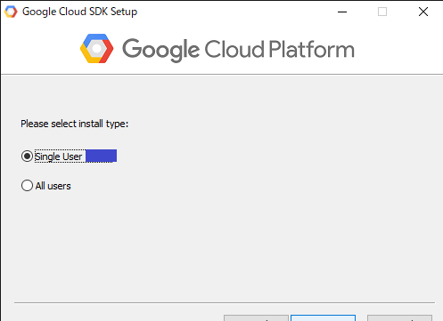Screen dimensions: 443x321
Task: Click the "All users" label text
Action: pos(53,186)
